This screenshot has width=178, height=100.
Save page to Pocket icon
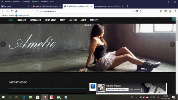(137, 11)
